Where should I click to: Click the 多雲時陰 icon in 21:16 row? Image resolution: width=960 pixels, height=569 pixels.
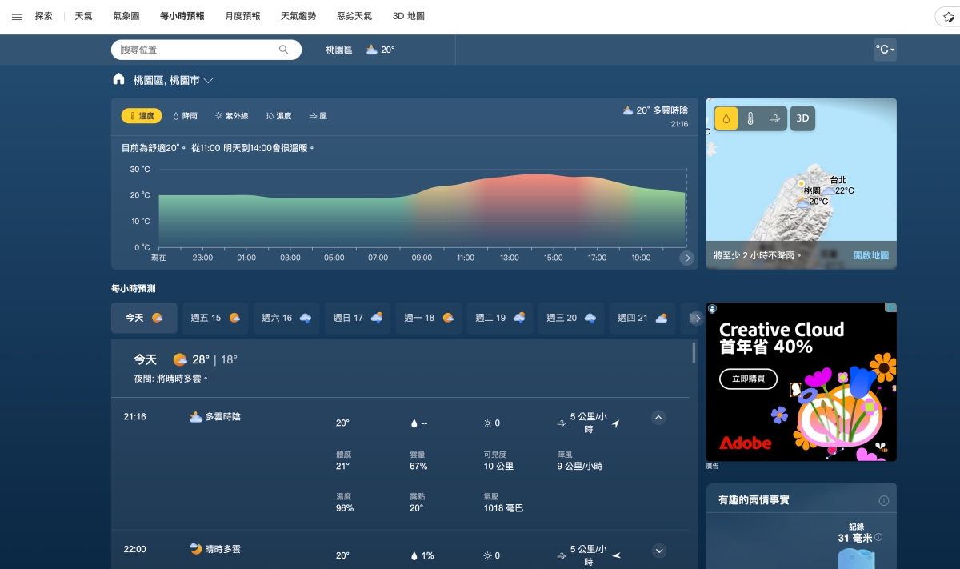196,416
